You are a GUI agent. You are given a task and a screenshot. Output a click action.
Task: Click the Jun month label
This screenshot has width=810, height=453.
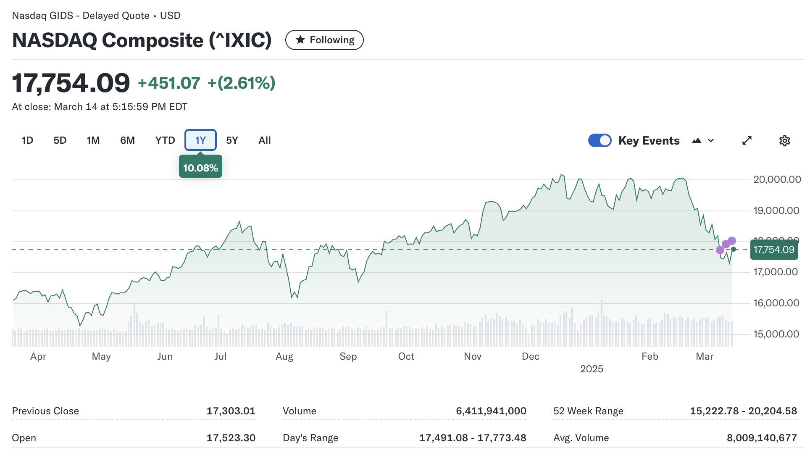coord(165,356)
